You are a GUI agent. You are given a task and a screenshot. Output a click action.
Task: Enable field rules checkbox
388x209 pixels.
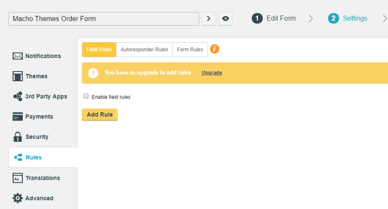click(x=86, y=96)
